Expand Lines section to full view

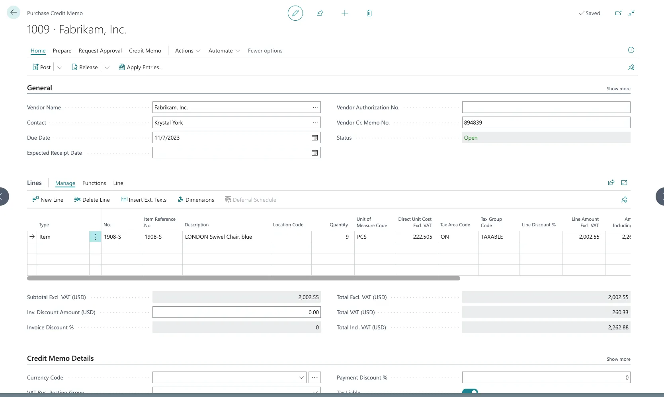[x=624, y=183]
